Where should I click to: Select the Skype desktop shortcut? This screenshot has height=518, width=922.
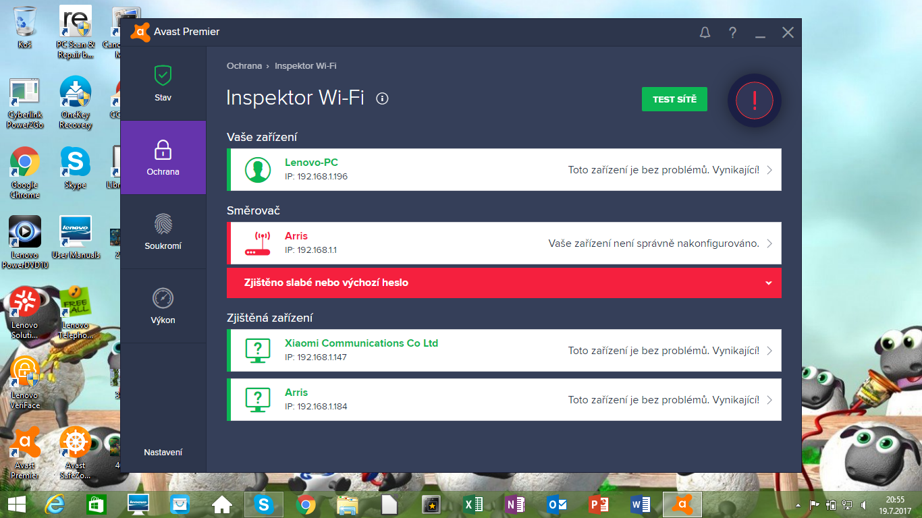(x=75, y=169)
